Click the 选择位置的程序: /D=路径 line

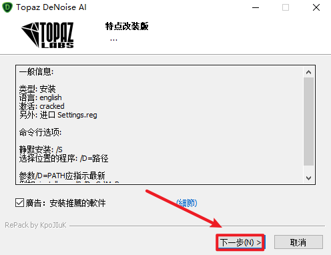pos(63,158)
